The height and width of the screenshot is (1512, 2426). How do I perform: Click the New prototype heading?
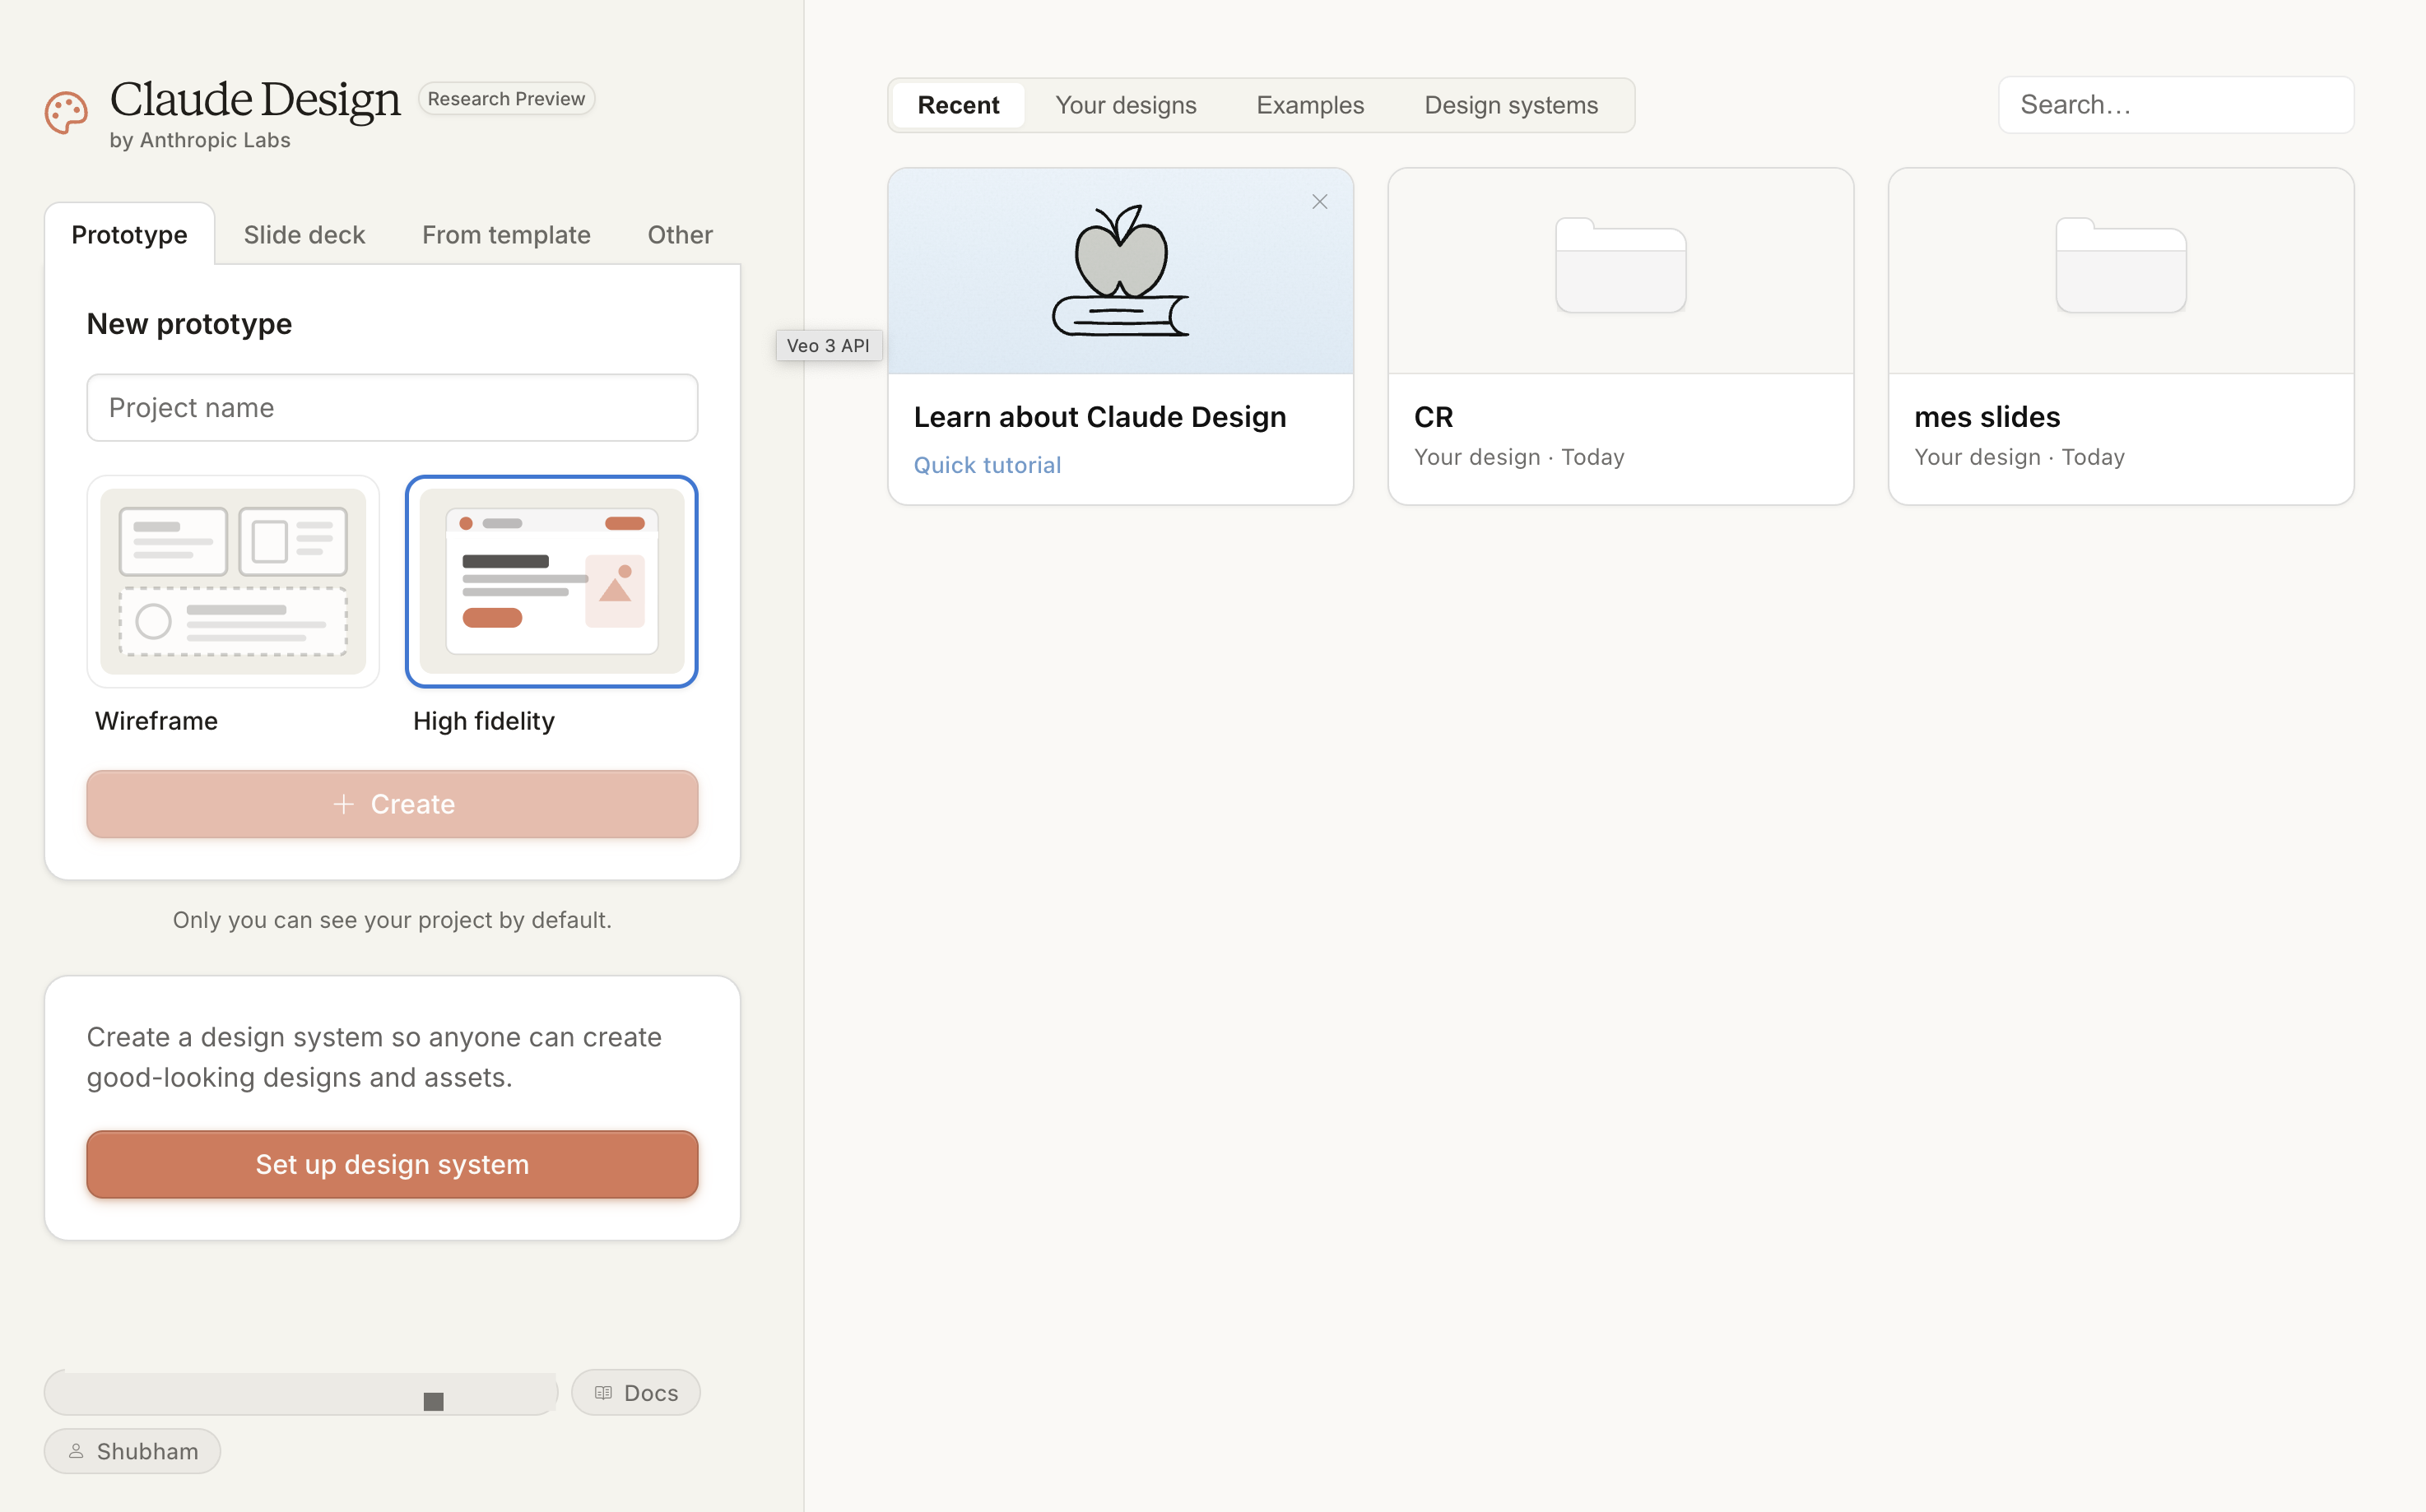(189, 324)
